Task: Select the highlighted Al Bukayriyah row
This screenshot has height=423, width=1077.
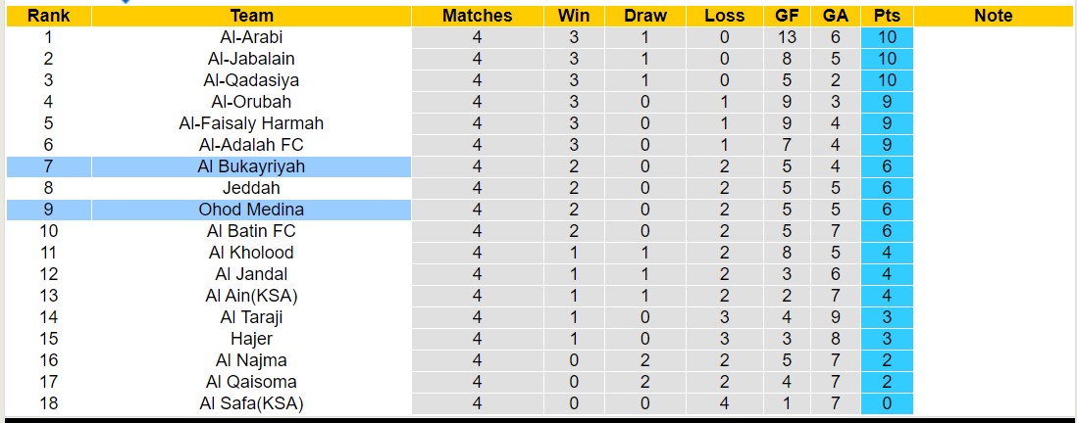Action: (251, 166)
